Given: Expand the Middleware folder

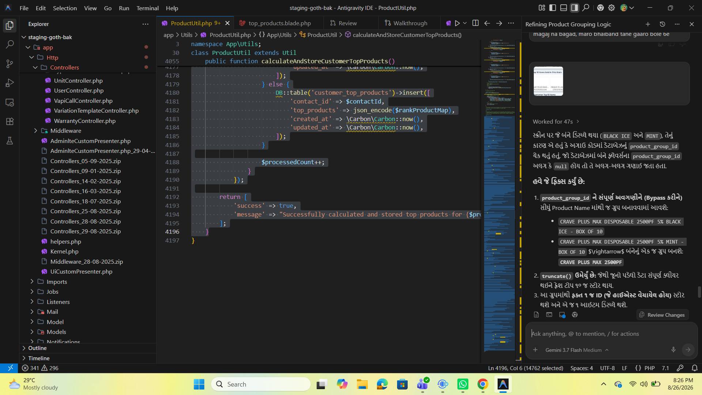Looking at the screenshot, I should (66, 131).
